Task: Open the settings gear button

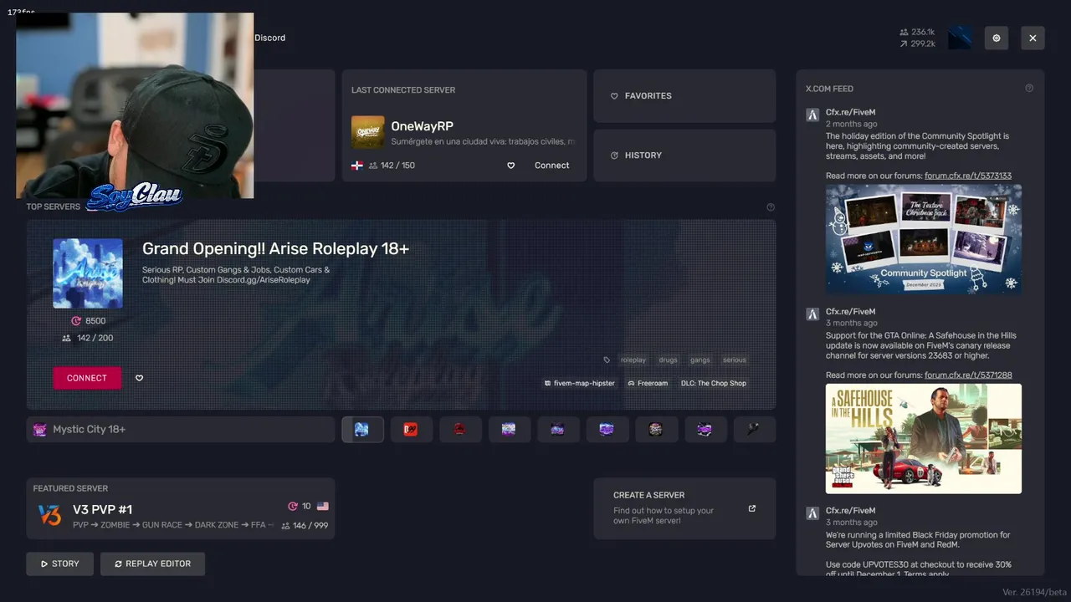Action: [x=997, y=38]
